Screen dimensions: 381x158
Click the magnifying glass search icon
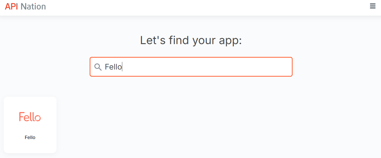(x=98, y=67)
